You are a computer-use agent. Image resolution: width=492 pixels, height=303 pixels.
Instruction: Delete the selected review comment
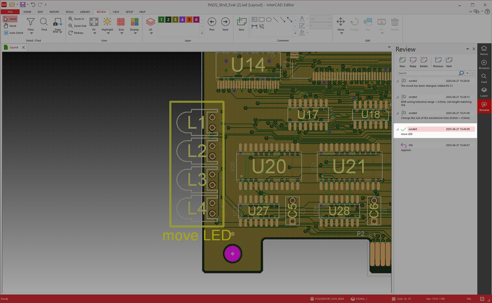(x=424, y=62)
